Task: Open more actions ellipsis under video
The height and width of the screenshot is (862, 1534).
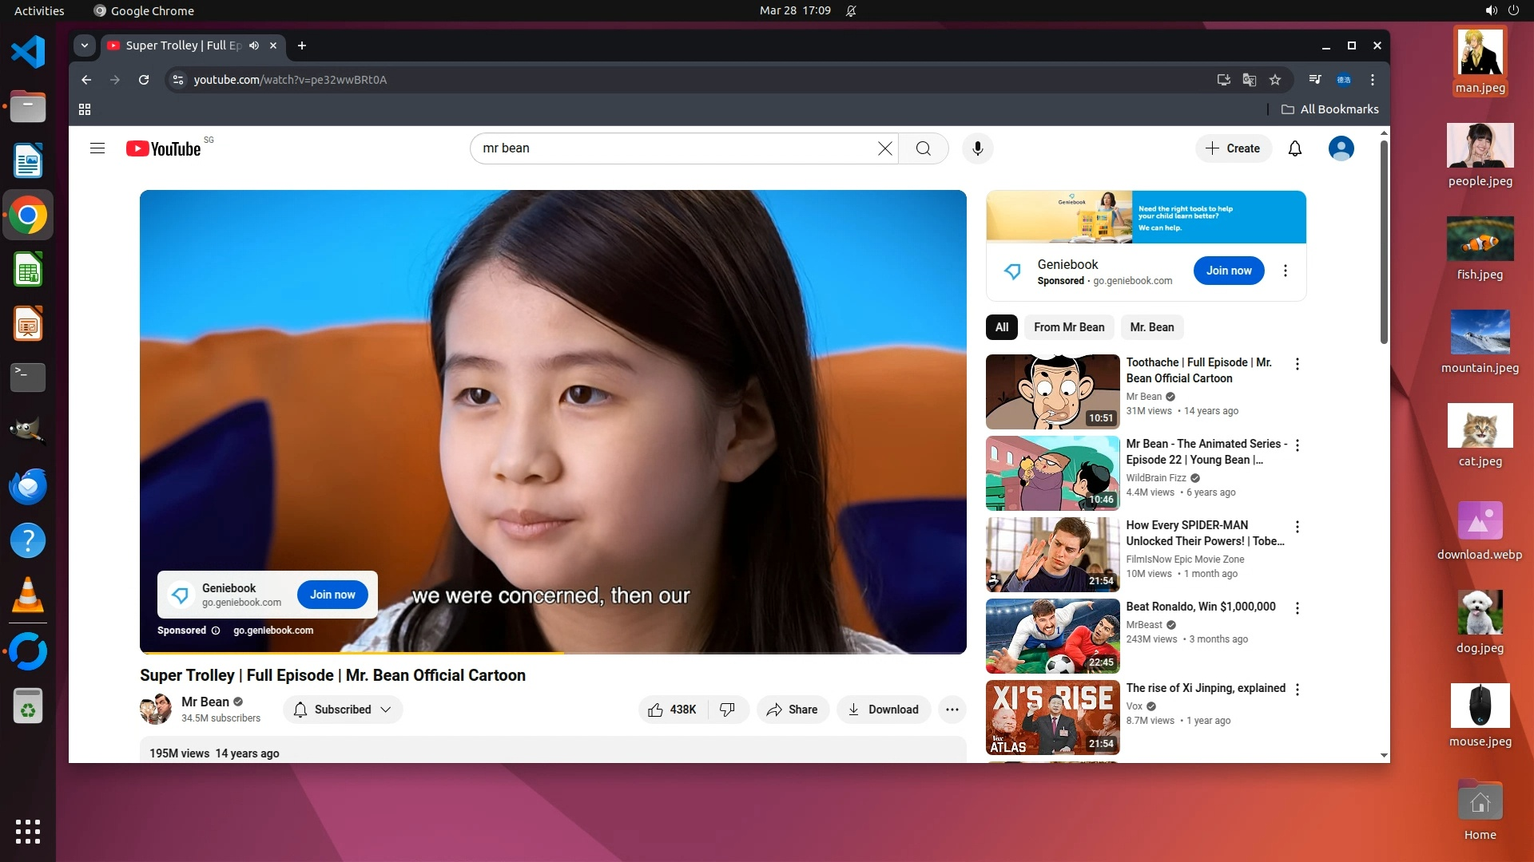Action: [x=952, y=710]
